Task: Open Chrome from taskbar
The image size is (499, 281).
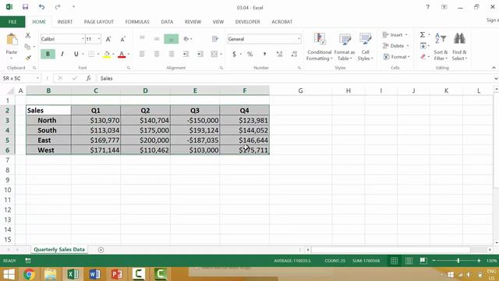Action: click(29, 274)
